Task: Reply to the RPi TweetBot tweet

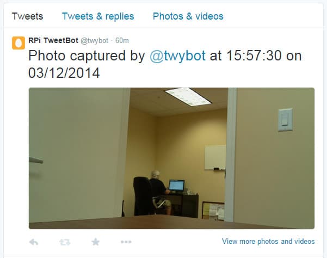Action: tap(34, 242)
